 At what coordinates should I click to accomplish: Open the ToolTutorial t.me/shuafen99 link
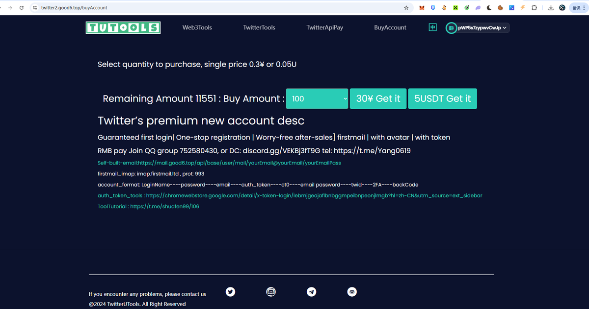pyautogui.click(x=149, y=207)
